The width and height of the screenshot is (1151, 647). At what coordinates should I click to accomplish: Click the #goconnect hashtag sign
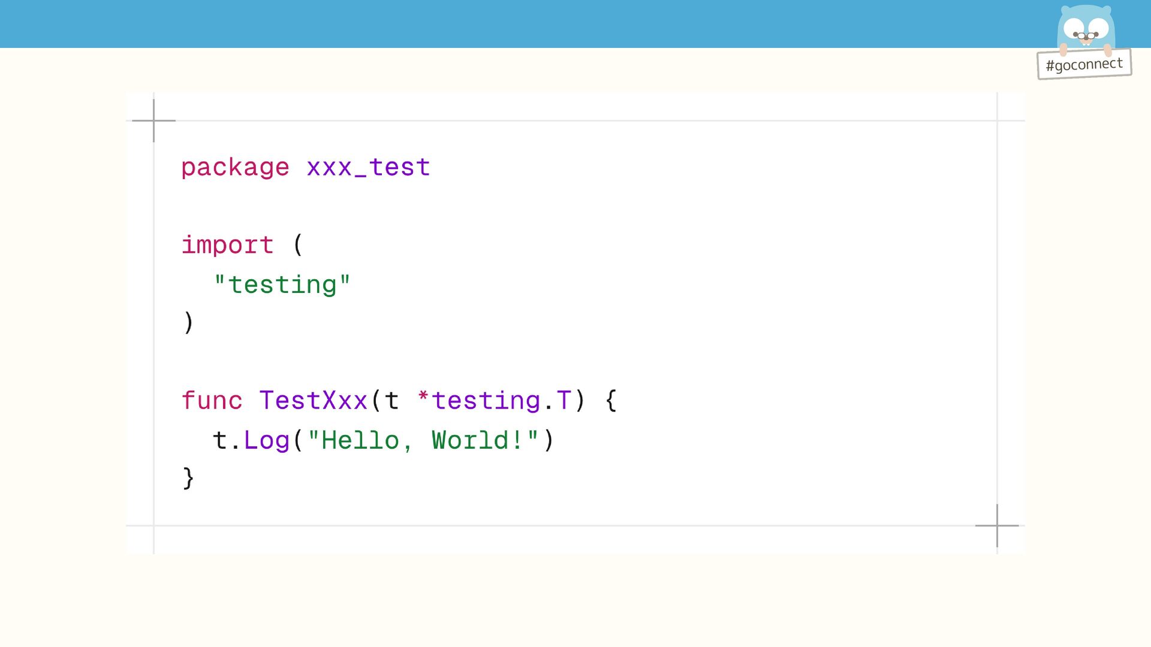tap(1084, 64)
